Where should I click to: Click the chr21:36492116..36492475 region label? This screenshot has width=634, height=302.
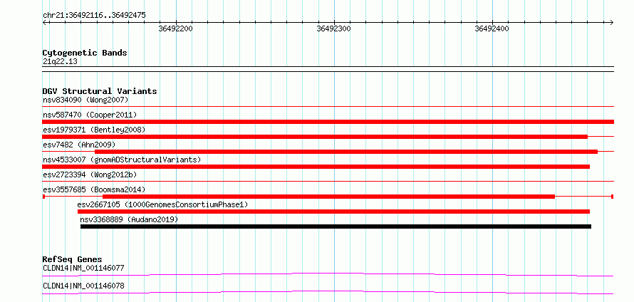tap(94, 16)
